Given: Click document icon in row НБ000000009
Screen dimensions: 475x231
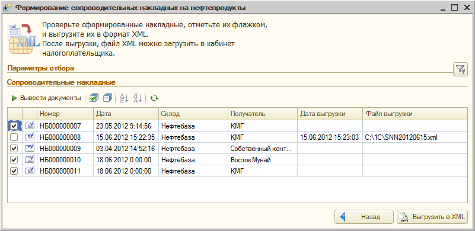Looking at the screenshot, I should [x=30, y=148].
